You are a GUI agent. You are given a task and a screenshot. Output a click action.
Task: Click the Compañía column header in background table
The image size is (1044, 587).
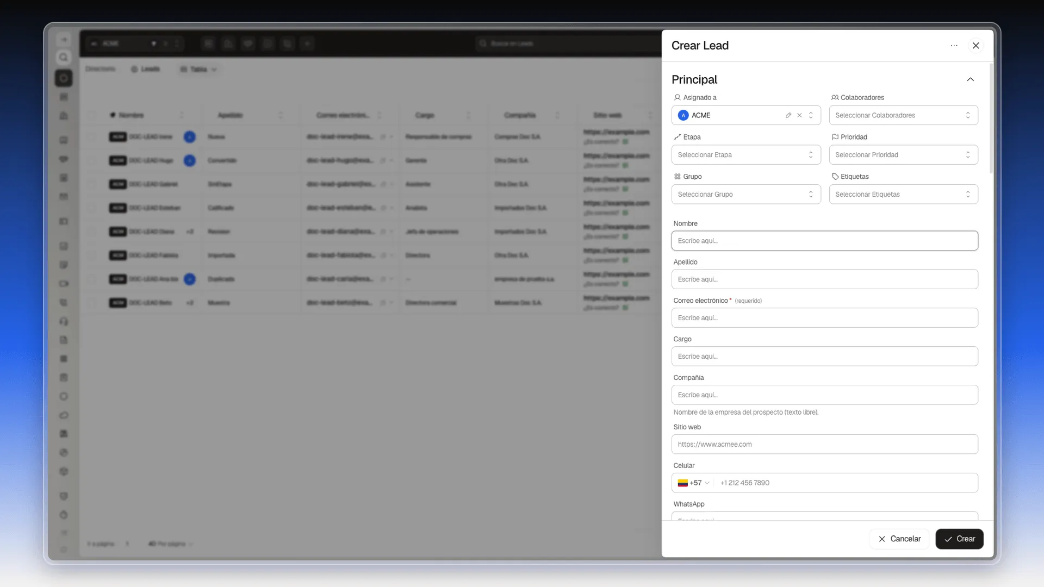(520, 115)
